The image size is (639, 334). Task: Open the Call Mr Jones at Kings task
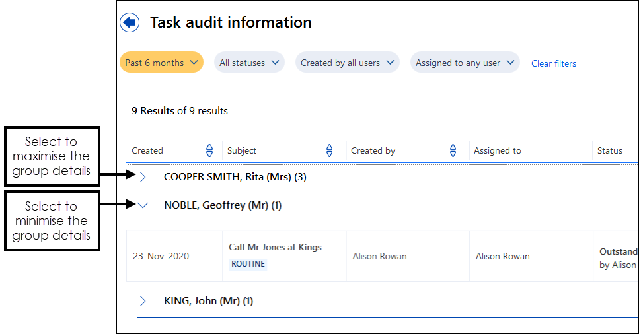275,247
